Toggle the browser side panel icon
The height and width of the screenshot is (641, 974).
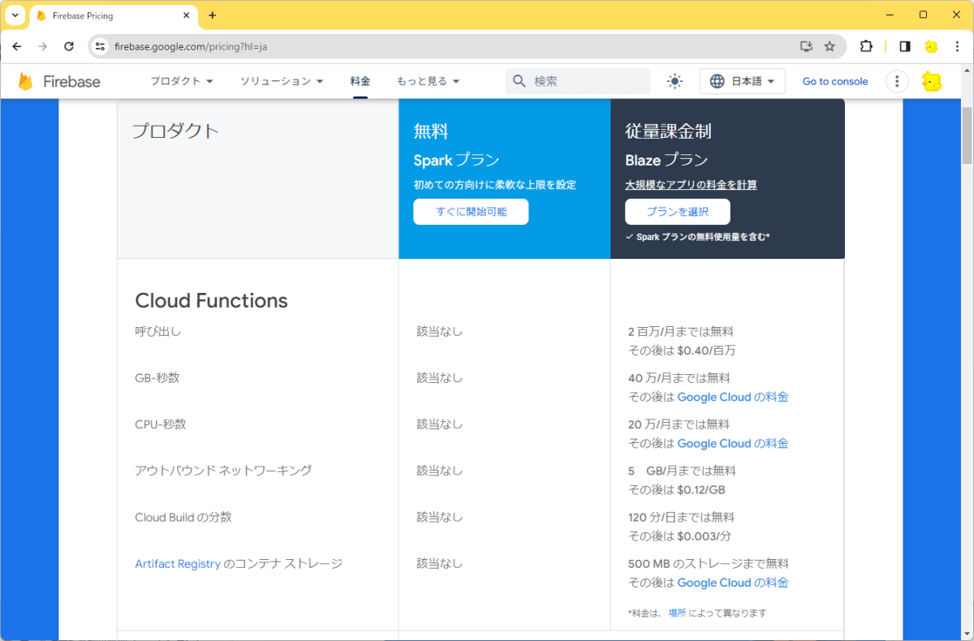click(x=905, y=46)
